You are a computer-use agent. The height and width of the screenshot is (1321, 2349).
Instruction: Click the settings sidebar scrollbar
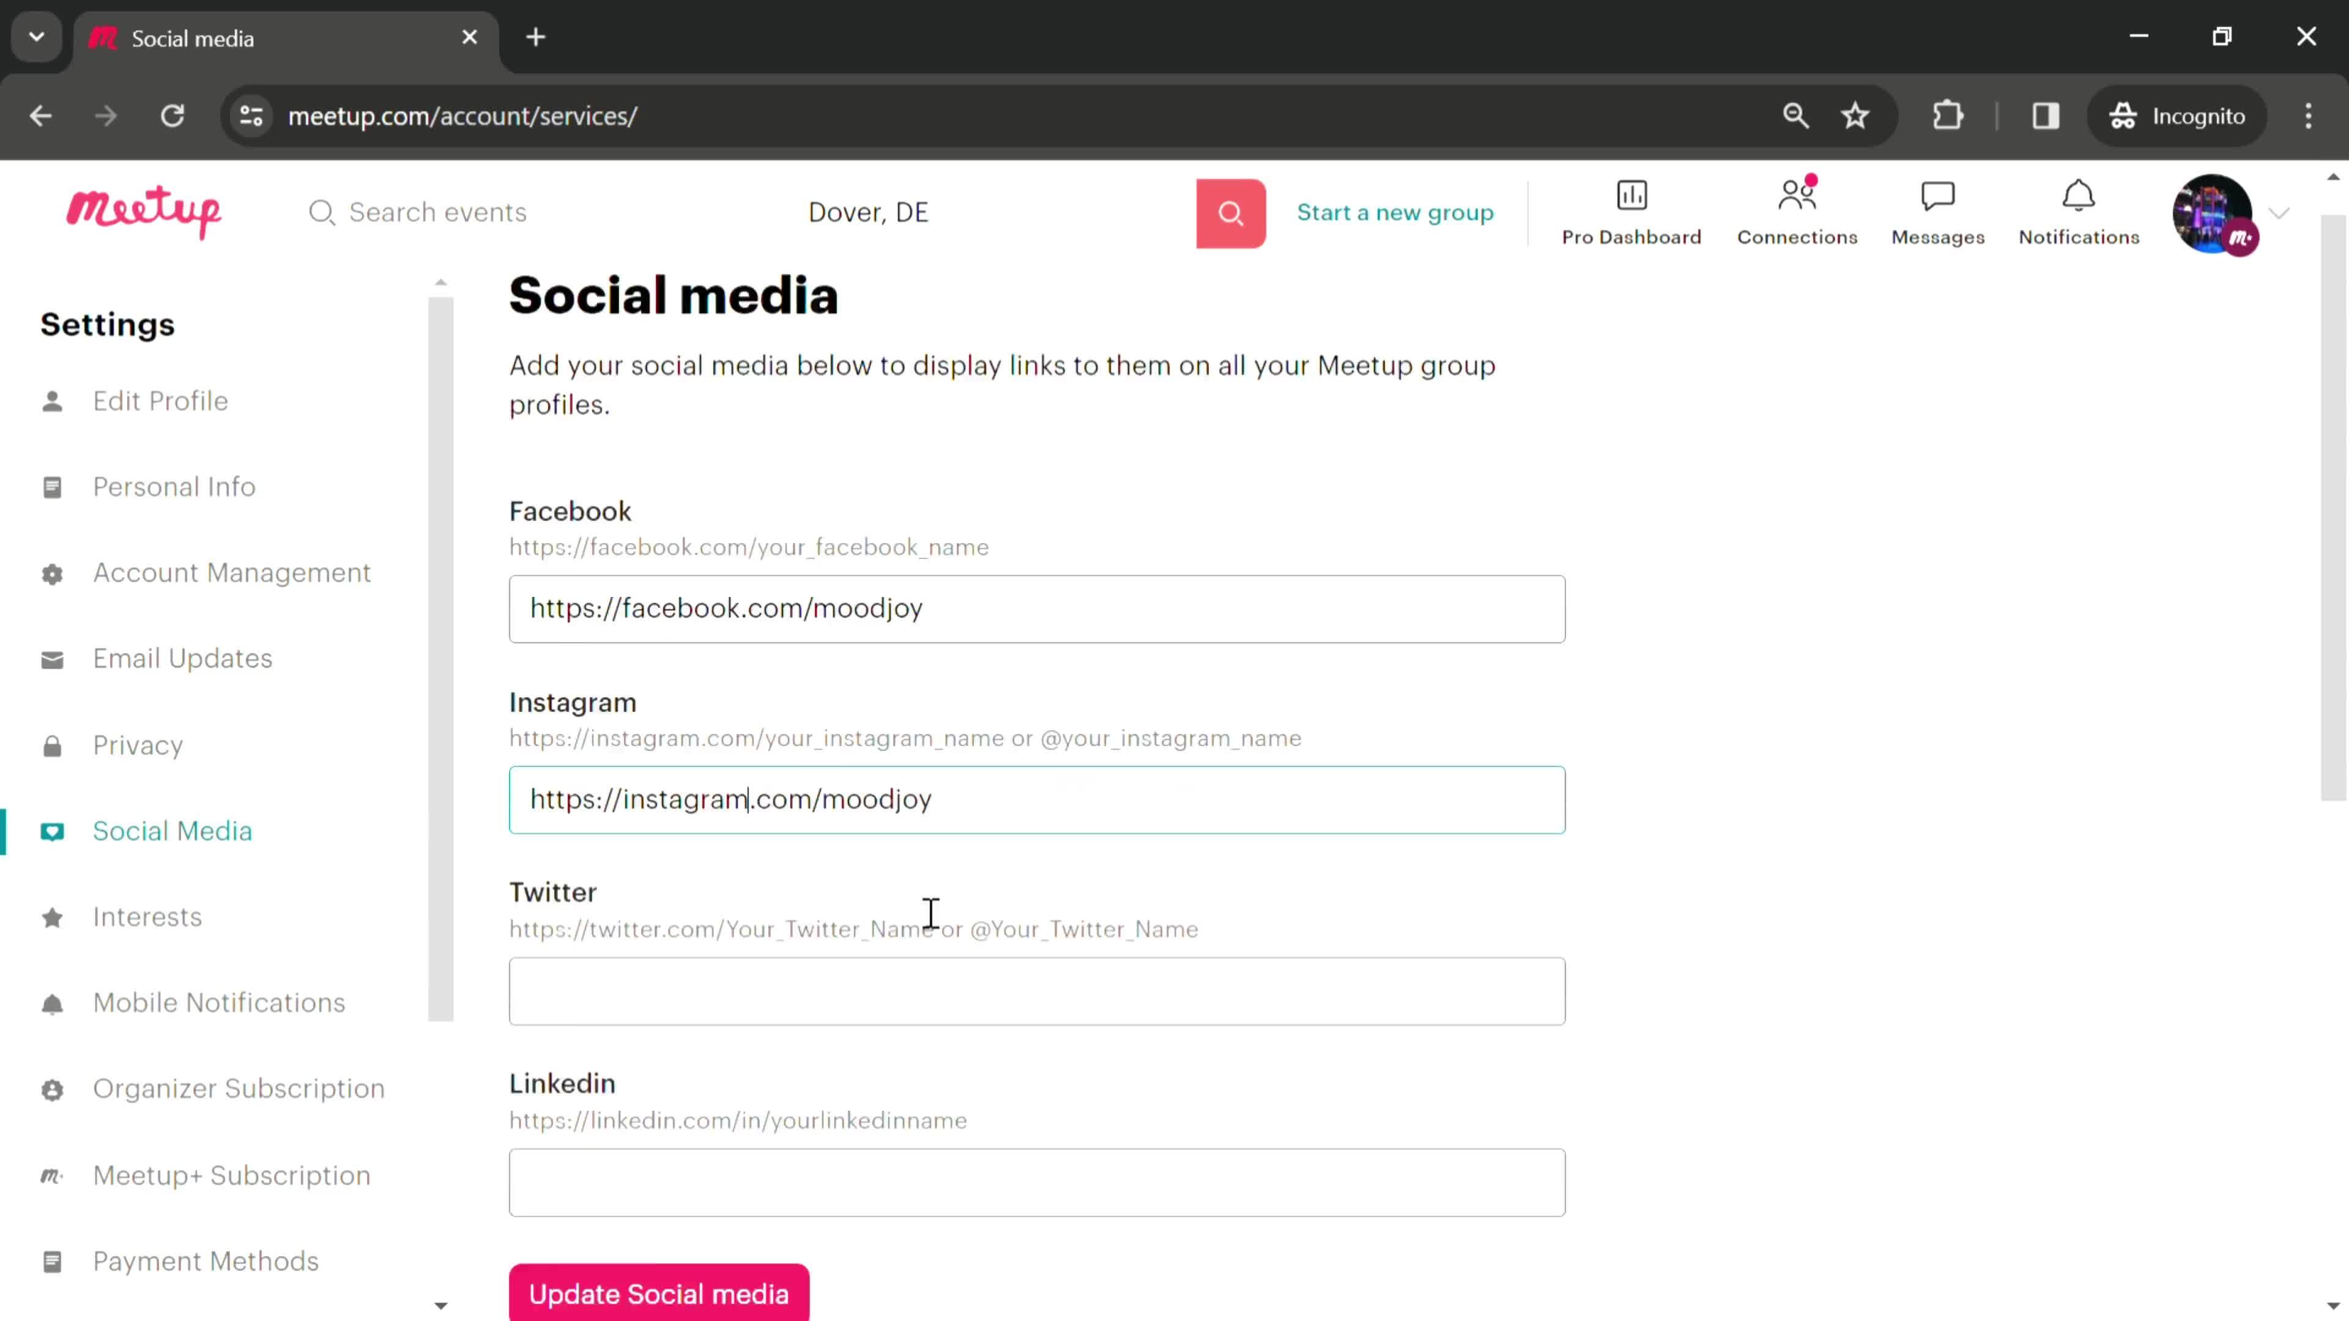[440, 658]
